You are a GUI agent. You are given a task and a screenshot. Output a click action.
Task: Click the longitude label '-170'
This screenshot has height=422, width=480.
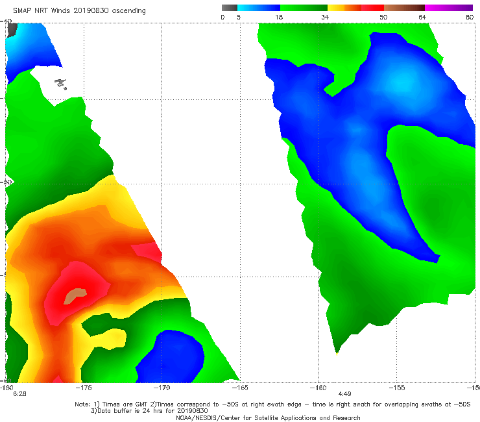[162, 388]
